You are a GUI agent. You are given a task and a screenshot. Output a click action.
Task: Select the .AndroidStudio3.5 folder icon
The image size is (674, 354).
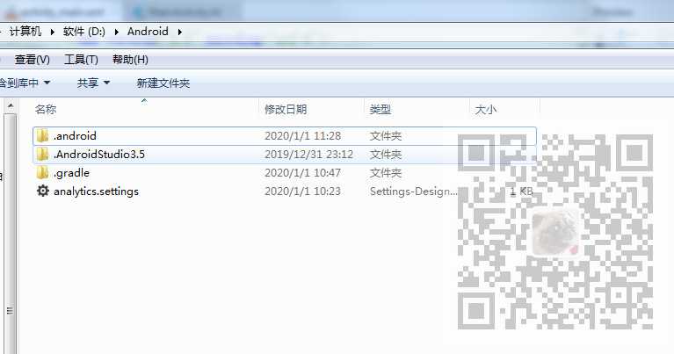pyautogui.click(x=42, y=155)
